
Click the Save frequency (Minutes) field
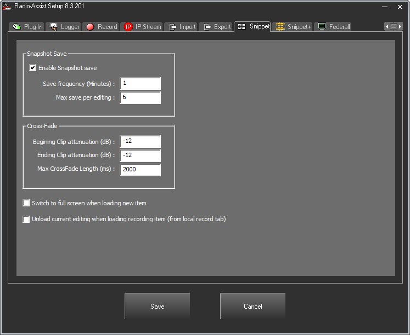point(140,83)
